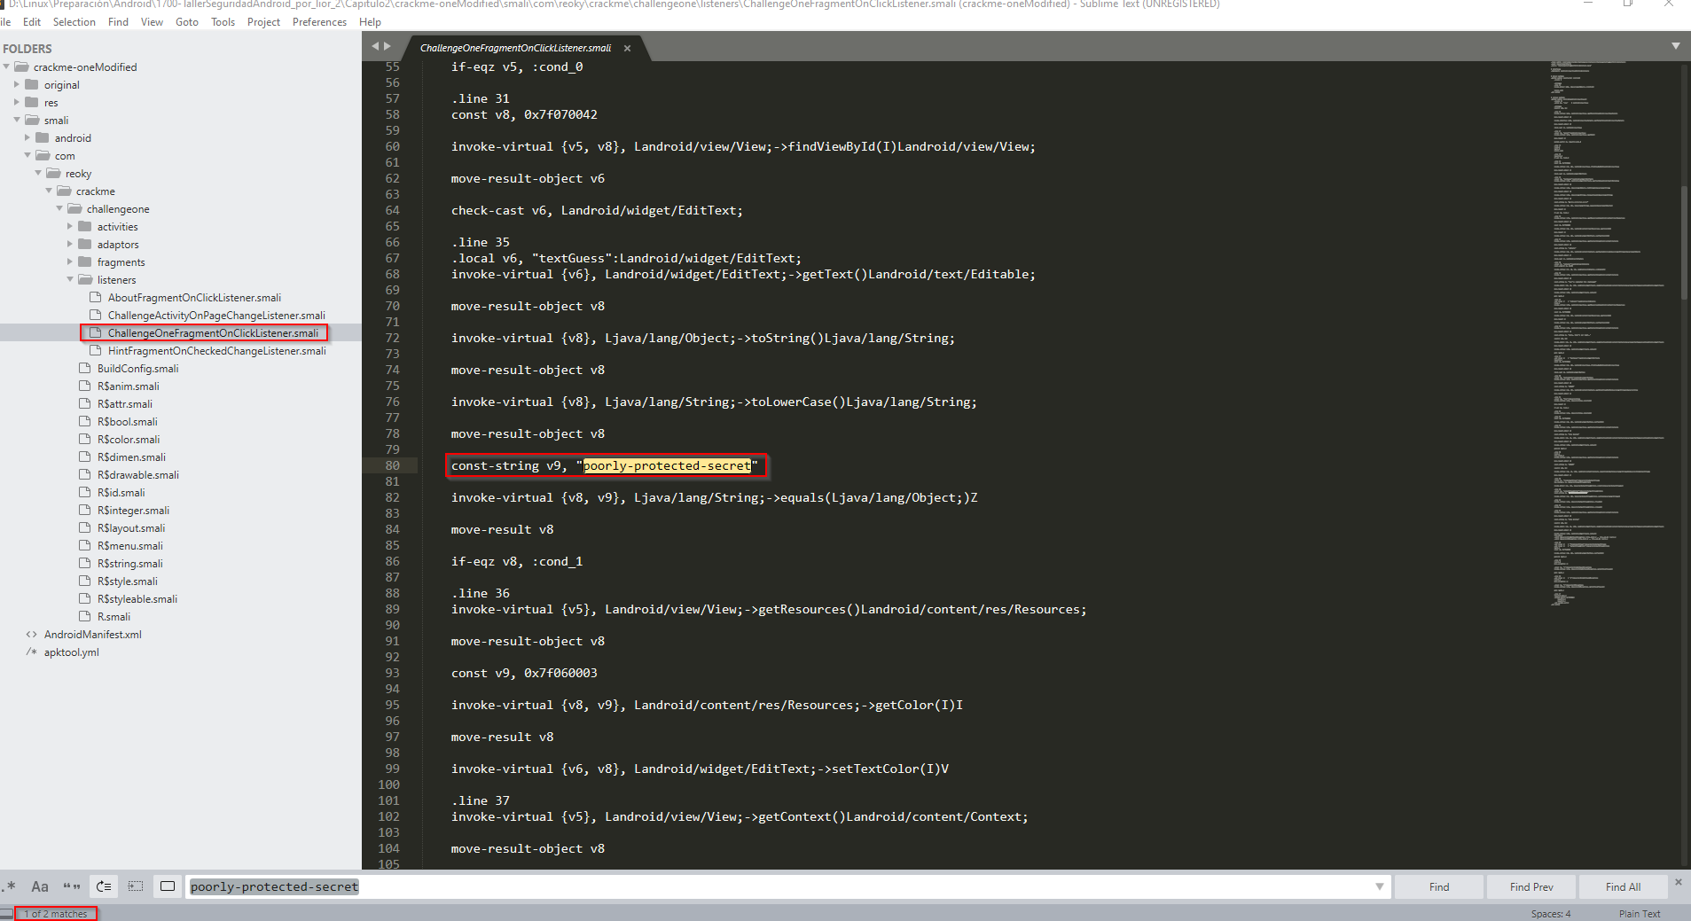
Task: Toggle sidebar via status bar panel icon
Action: tap(7, 913)
